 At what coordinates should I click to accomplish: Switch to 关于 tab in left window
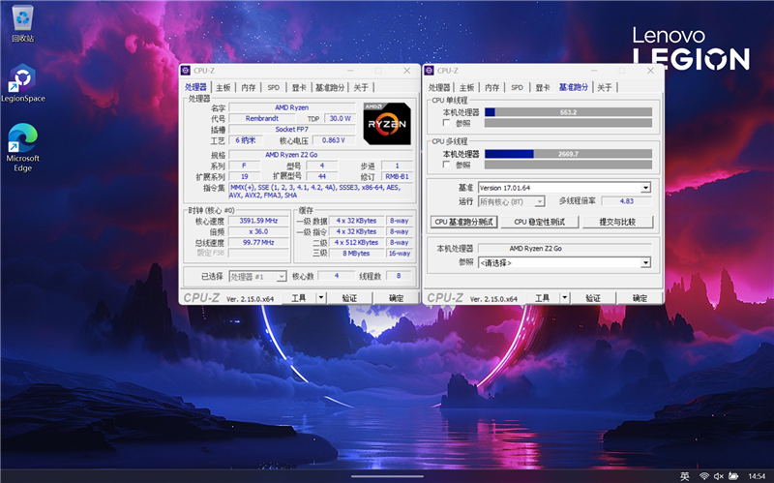pos(361,87)
